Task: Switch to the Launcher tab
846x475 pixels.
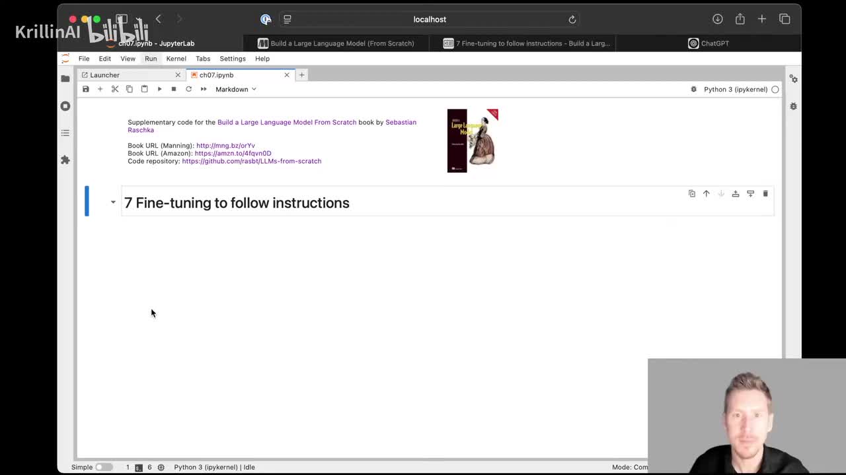Action: 105,75
